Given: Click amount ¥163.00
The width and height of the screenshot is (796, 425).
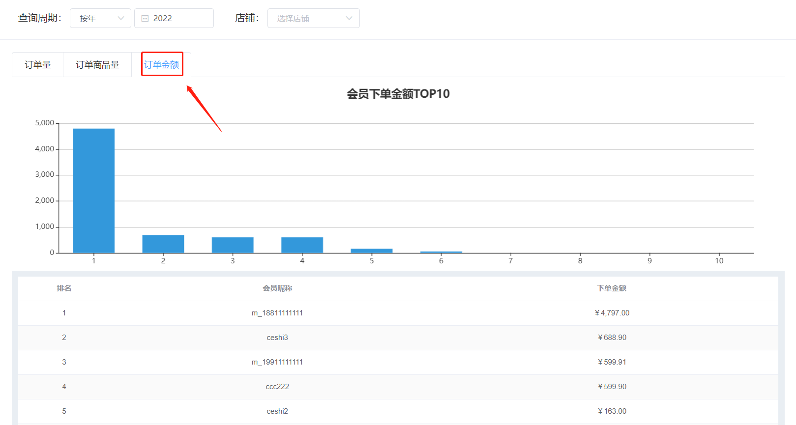Looking at the screenshot, I should click(x=612, y=411).
